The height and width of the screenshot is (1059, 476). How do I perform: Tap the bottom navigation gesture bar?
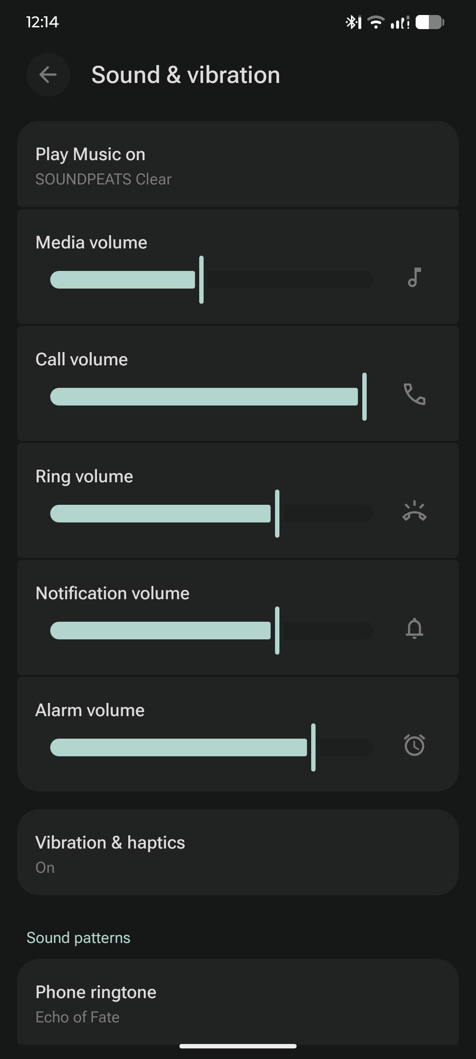[238, 1046]
